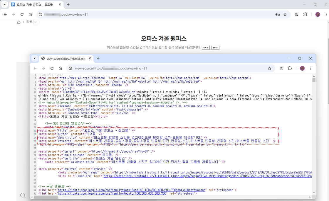Click the source view vertical scrollbar thumb

point(314,80)
